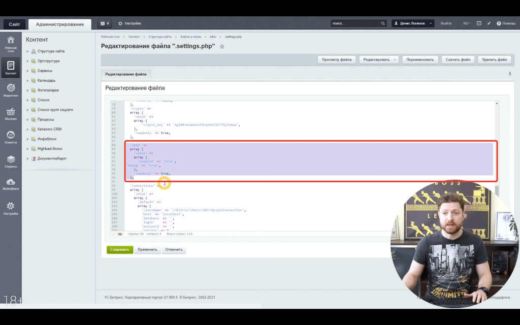Open Каталоги CRM in the tree

point(49,129)
